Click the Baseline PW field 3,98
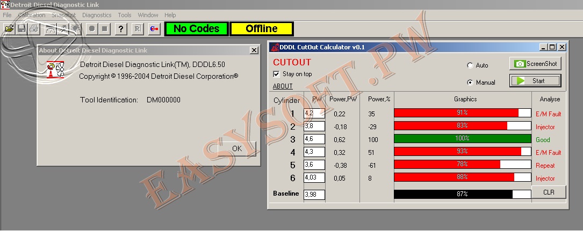Viewport: 583px width, 231px height. 314,195
